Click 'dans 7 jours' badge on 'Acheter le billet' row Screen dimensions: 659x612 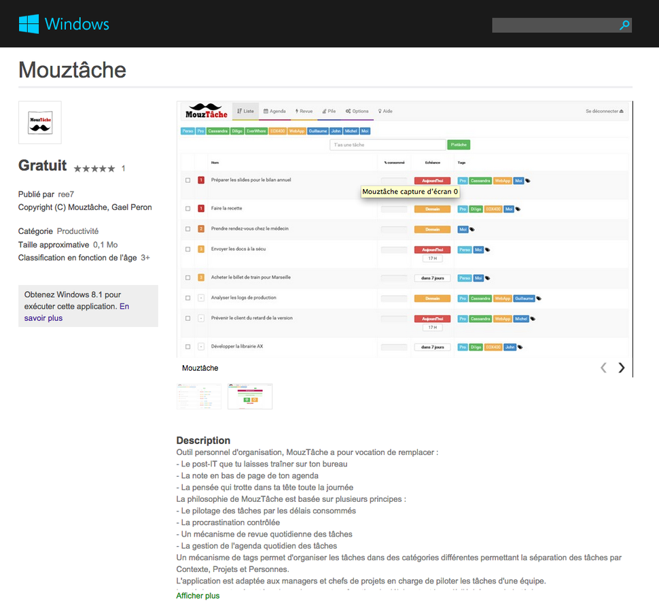click(433, 278)
